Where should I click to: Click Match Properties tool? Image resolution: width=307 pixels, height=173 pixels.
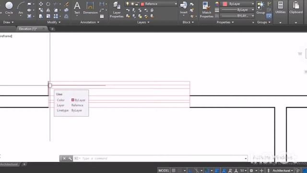point(206,10)
